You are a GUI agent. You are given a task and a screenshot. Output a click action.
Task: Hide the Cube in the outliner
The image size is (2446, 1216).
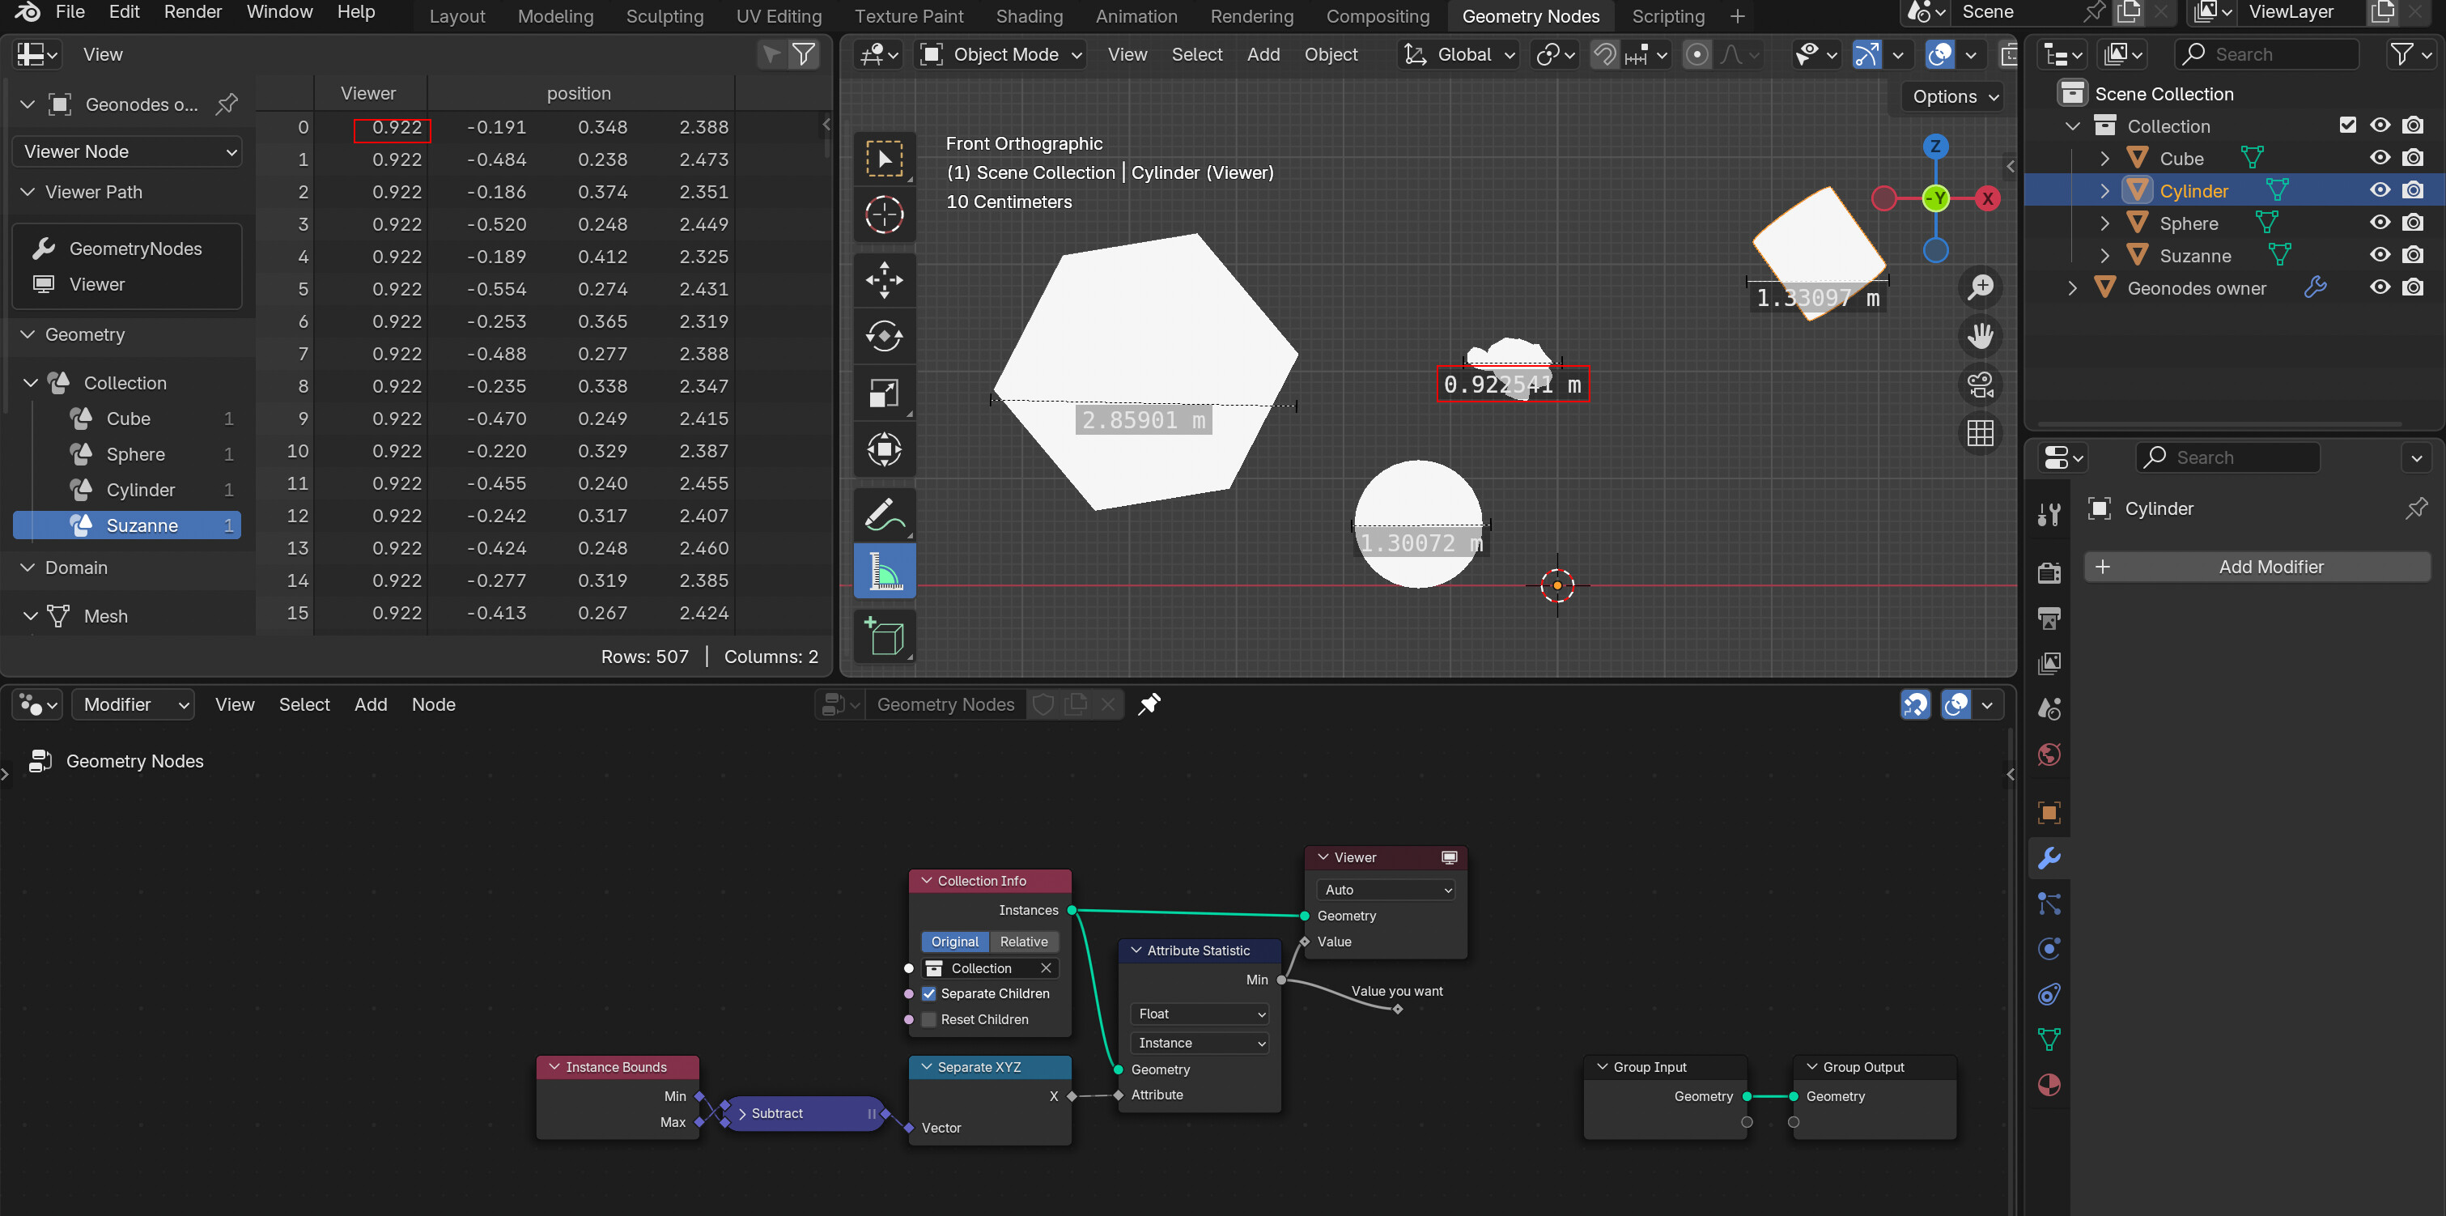(x=2380, y=158)
